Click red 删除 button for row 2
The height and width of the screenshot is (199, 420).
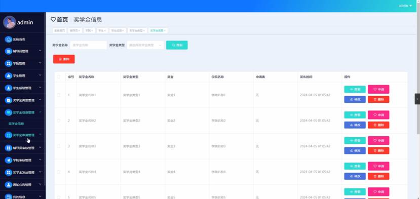[378, 125]
